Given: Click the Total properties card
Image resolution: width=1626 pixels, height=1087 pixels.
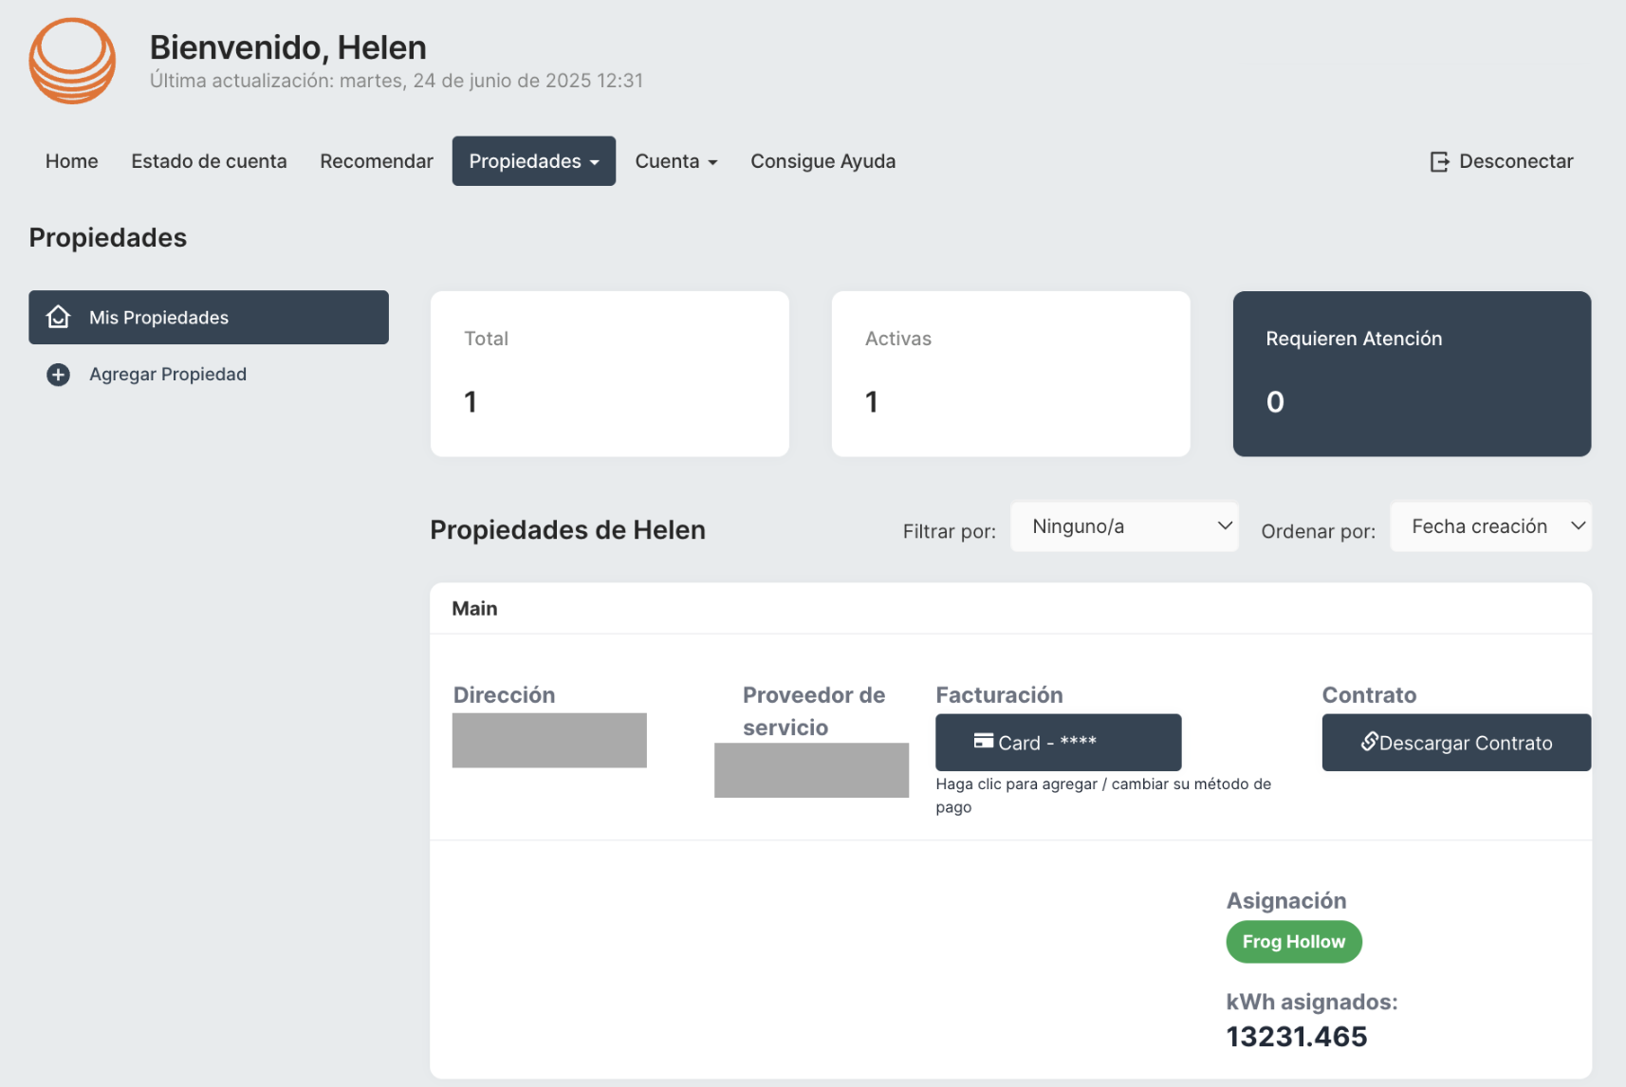Looking at the screenshot, I should tap(610, 374).
